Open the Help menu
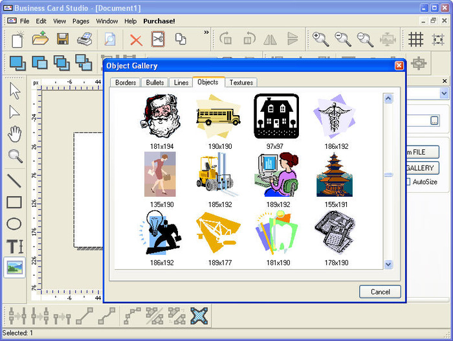Viewport: 453px width, 341px height. [130, 21]
